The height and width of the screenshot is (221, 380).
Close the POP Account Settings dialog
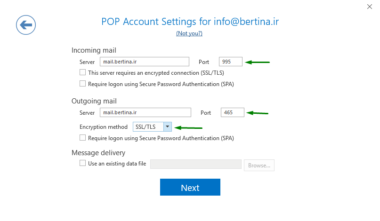[369, 7]
